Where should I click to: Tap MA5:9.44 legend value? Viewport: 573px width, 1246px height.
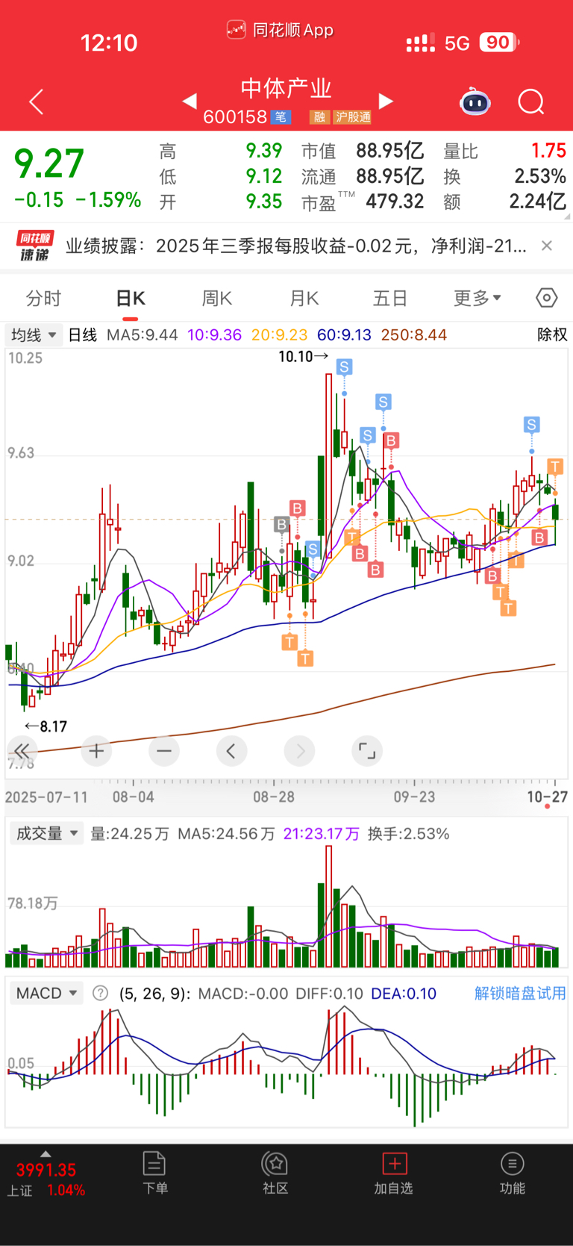pos(142,335)
